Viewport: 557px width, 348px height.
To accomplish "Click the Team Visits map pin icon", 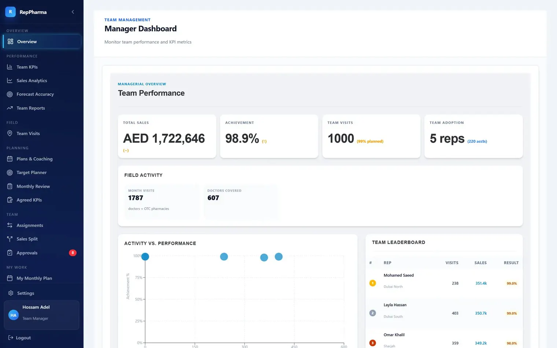I will pyautogui.click(x=10, y=133).
